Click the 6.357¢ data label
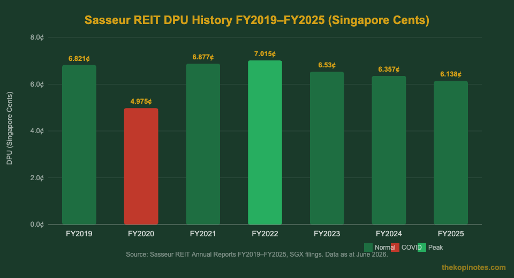Viewport: 514px width, 278px height. [x=389, y=69]
